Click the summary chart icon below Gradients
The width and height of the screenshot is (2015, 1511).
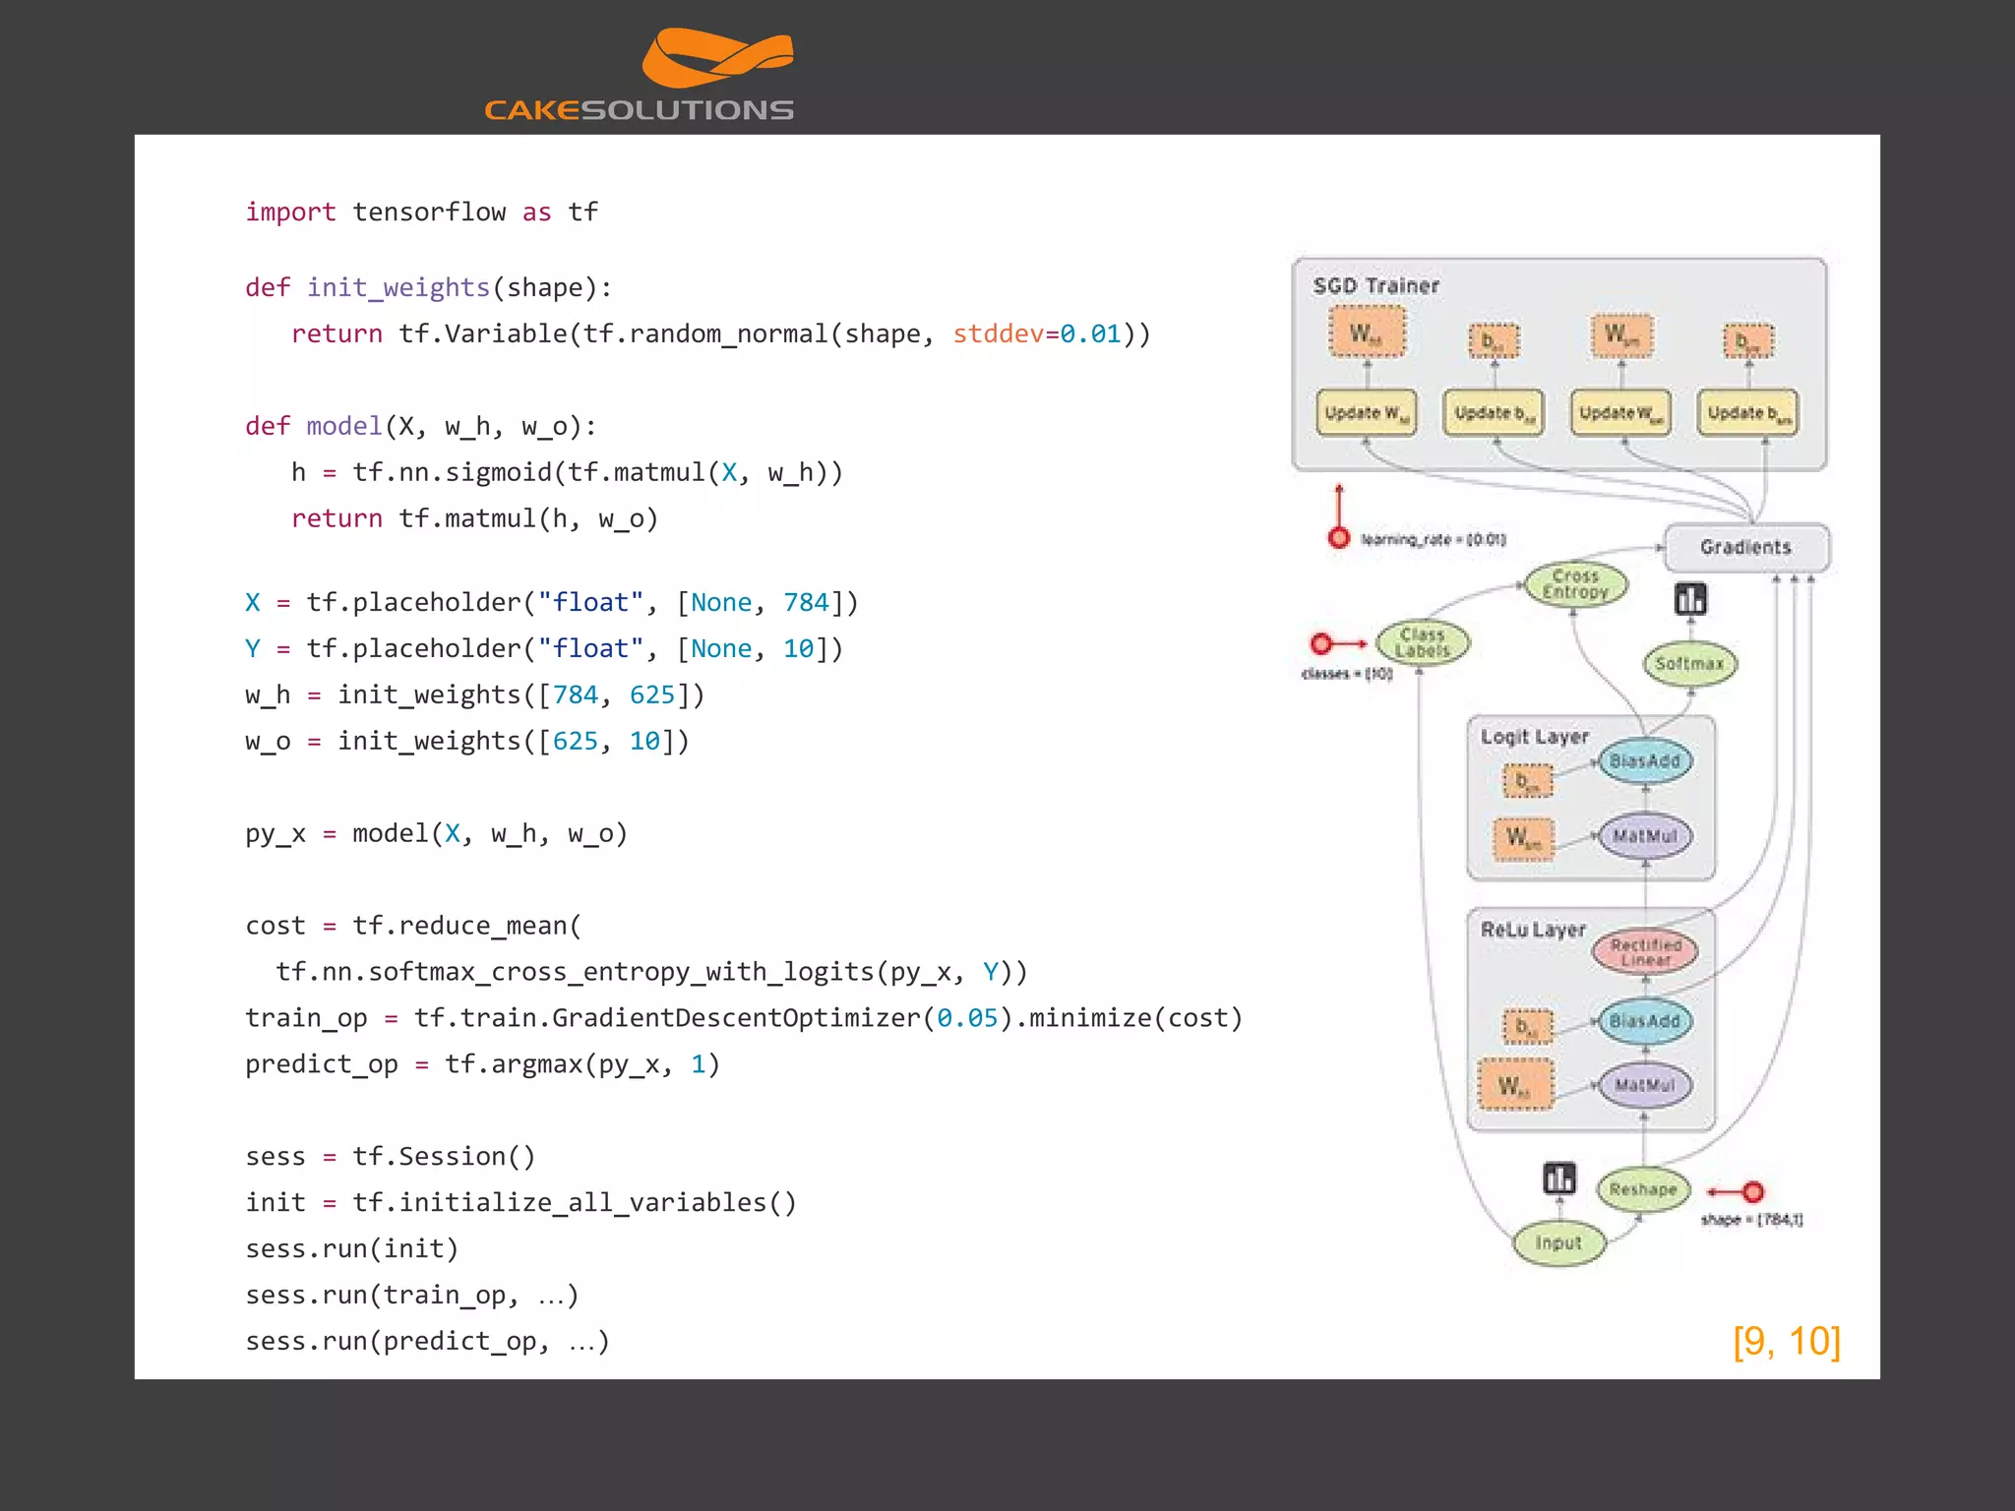(1690, 599)
